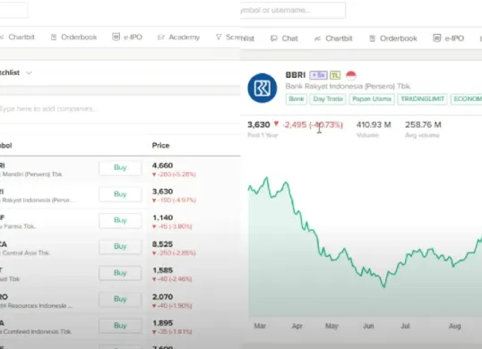Click the 1,140 price in the watchlist
Viewport: 482px width, 349px height.
(x=162, y=218)
